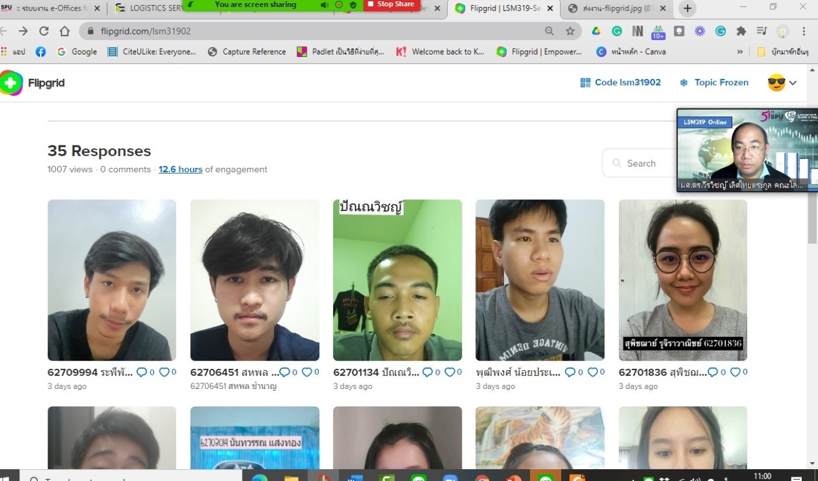Switch to the ส่งงาน-flipgrid.jpg tab
818x481 pixels.
(x=617, y=8)
